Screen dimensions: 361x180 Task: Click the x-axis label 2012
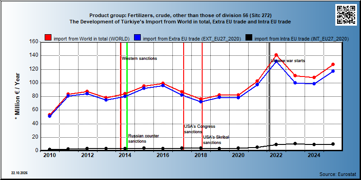[88, 155]
